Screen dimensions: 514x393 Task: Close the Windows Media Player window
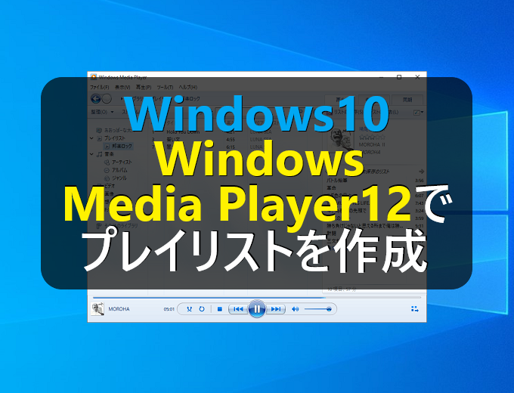click(417, 77)
